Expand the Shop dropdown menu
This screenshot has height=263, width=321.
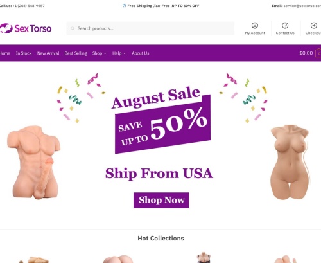(x=99, y=53)
